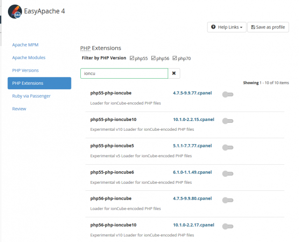The width and height of the screenshot is (299, 242).
Task: Open PHP Versions in sidebar
Action: (x=25, y=70)
